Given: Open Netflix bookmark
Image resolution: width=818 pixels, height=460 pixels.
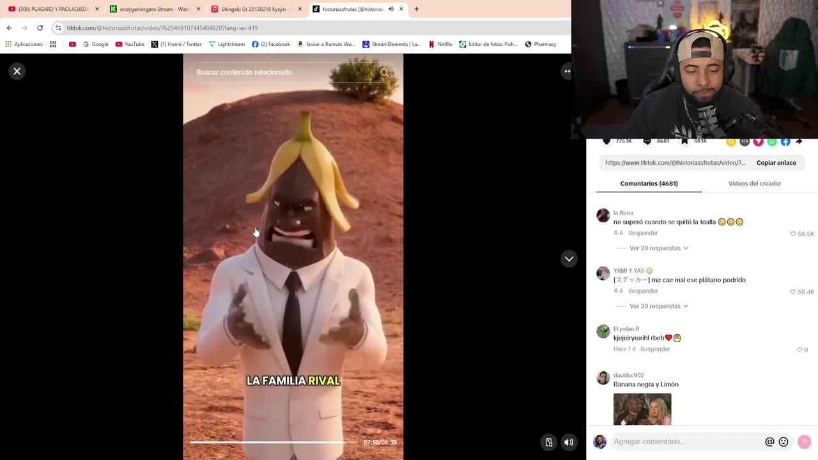Looking at the screenshot, I should (x=440, y=44).
